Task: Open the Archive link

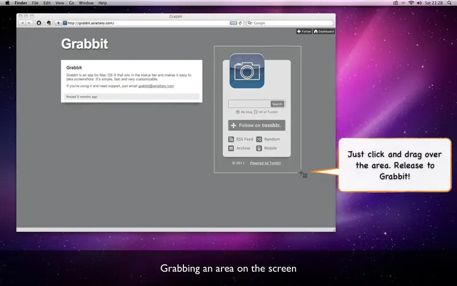Action: (x=243, y=148)
